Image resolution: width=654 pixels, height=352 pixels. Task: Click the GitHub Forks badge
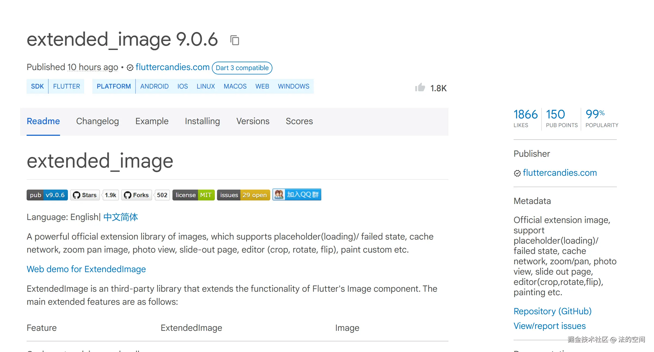tap(137, 195)
